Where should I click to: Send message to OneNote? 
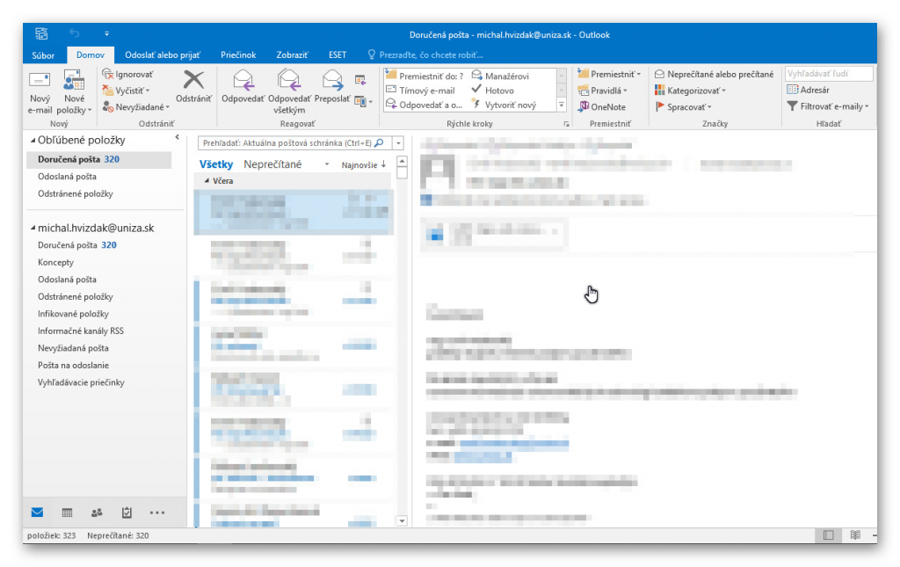601,106
